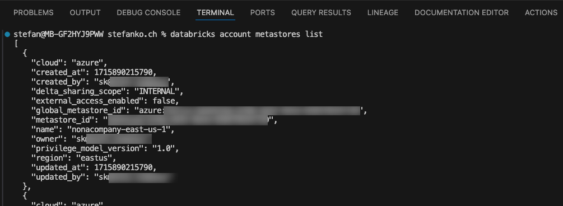Screen dimensions: 563x206
Task: Click the first "cloud": "azure" line
Action: click(x=69, y=63)
